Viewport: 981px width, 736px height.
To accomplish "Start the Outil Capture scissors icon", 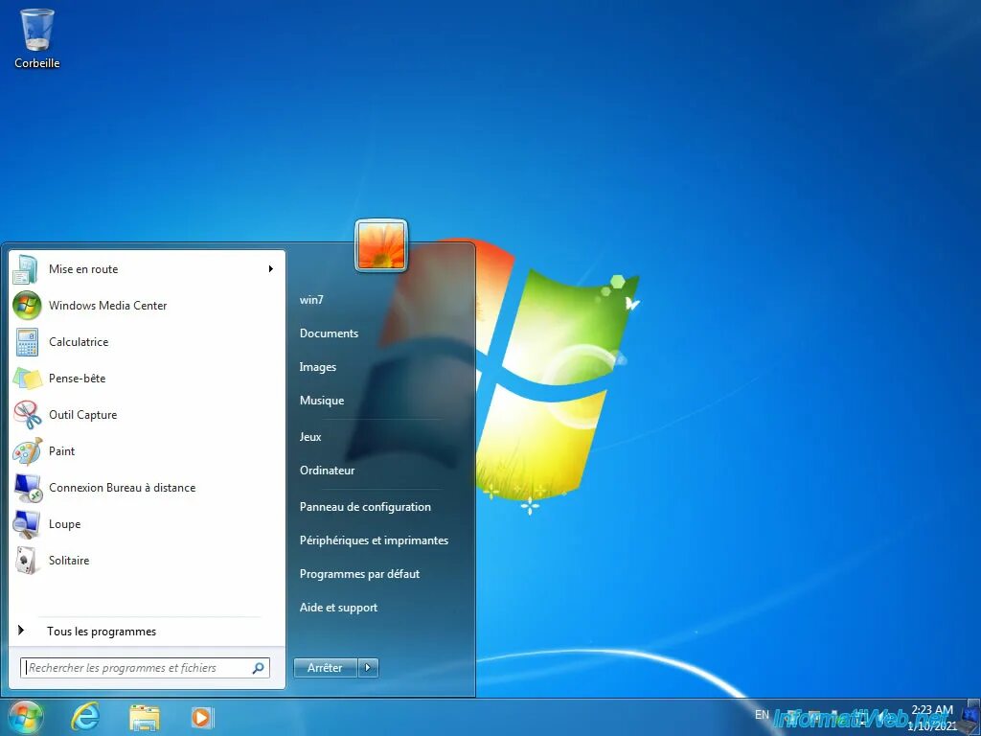I will point(27,414).
